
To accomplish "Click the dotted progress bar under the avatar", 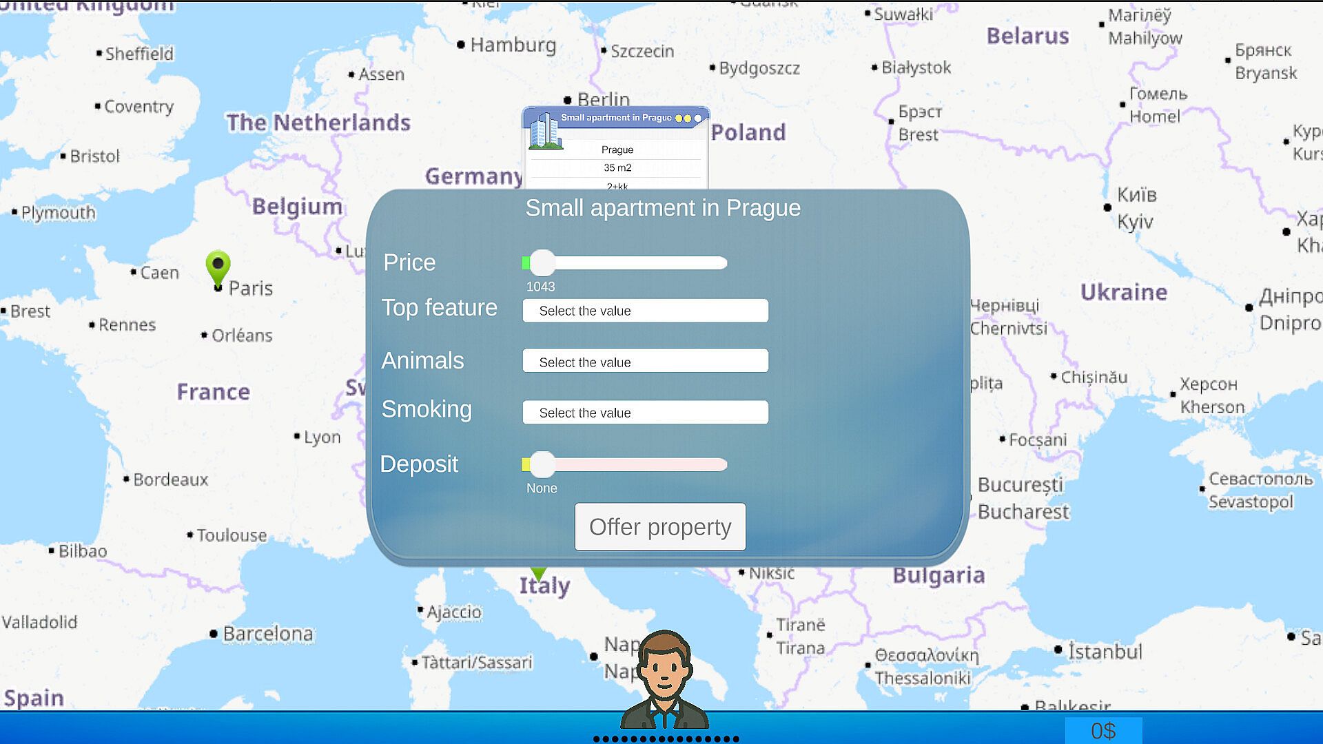I will pos(666,739).
